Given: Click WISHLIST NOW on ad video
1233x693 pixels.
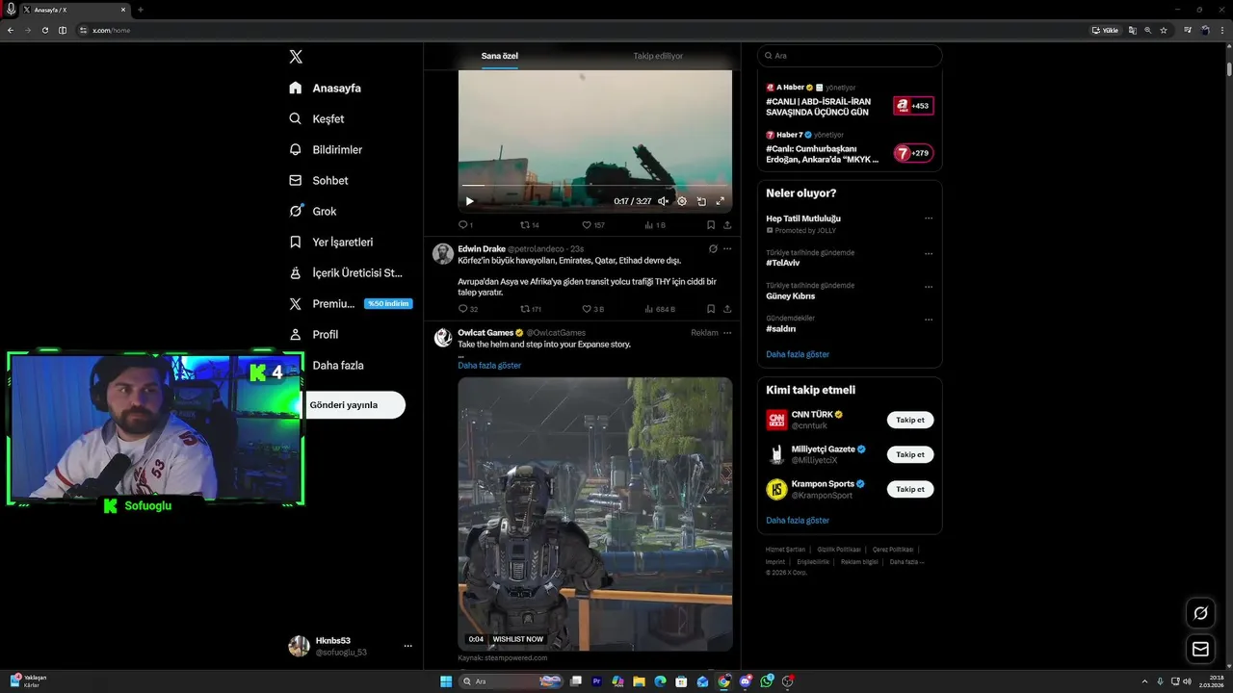Looking at the screenshot, I should (518, 639).
